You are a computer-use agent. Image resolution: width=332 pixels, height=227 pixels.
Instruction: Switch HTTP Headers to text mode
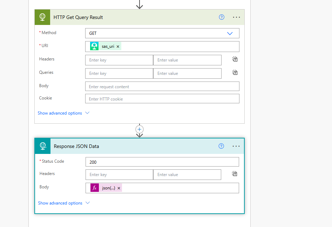pyautogui.click(x=235, y=59)
